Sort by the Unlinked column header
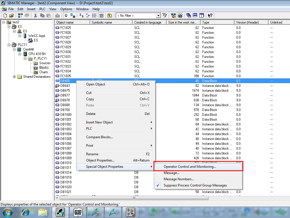This screenshot has width=290, height=218. [x=279, y=22]
